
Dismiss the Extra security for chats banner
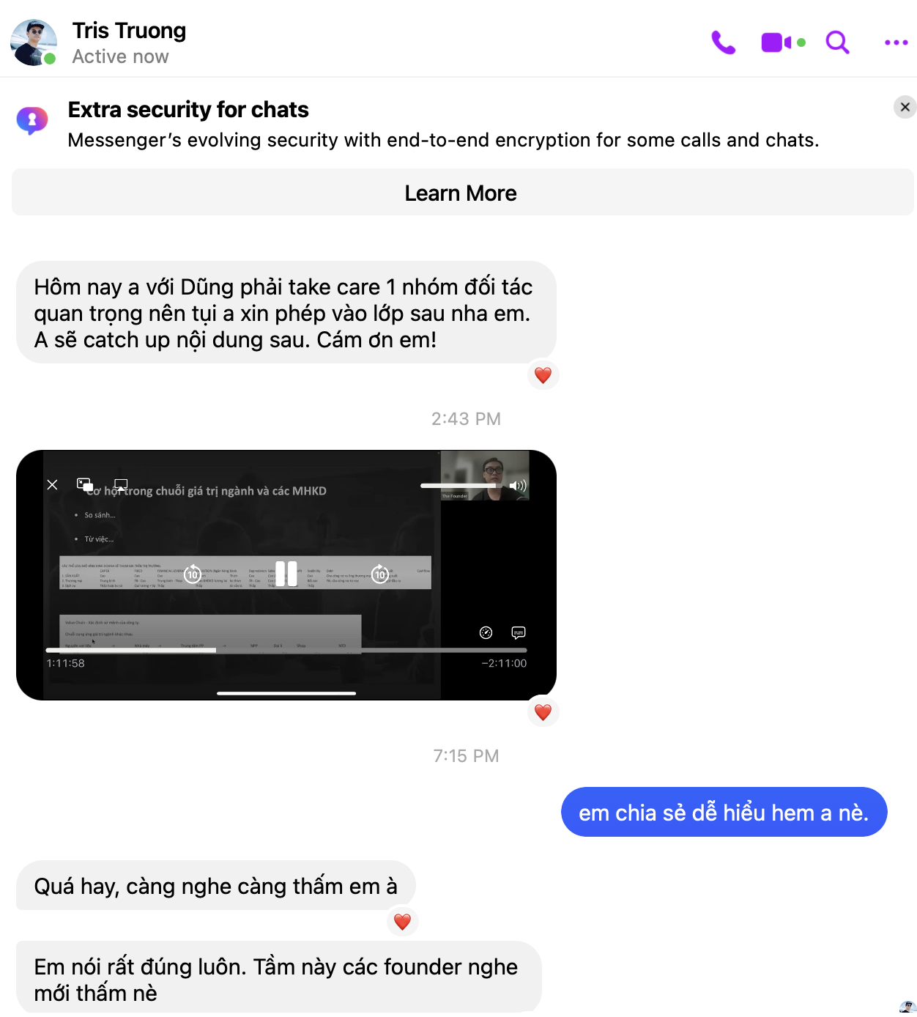(x=905, y=107)
